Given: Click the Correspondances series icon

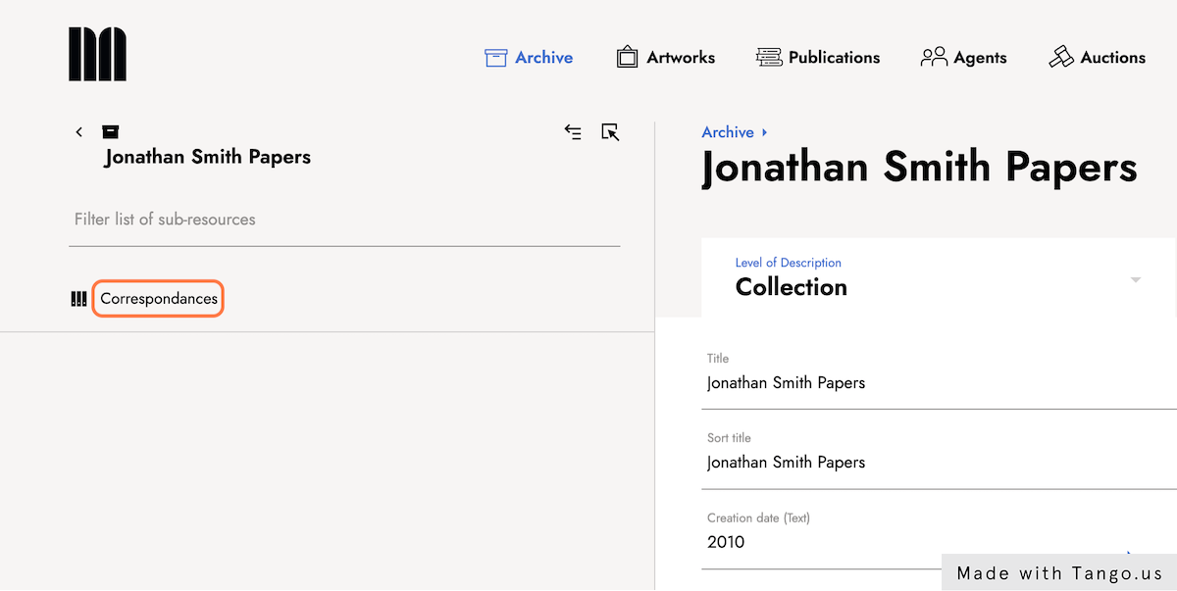Looking at the screenshot, I should coord(79,299).
